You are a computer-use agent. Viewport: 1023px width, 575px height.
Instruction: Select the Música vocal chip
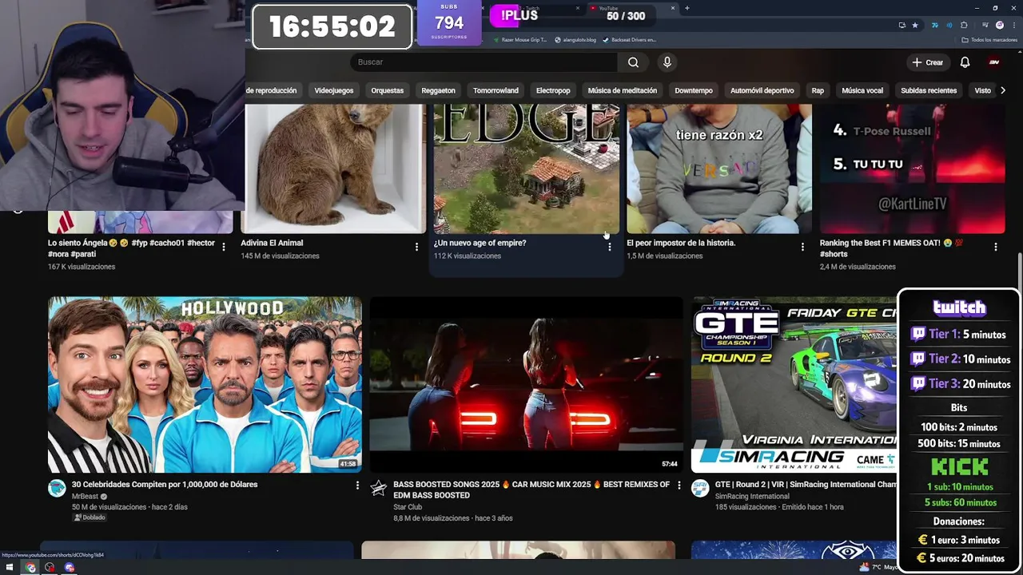coord(862,90)
